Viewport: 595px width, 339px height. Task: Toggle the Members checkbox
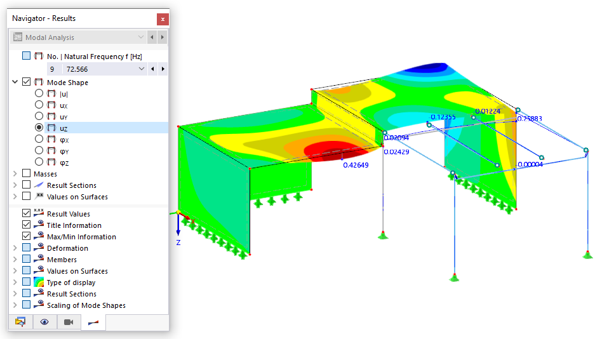(x=26, y=259)
